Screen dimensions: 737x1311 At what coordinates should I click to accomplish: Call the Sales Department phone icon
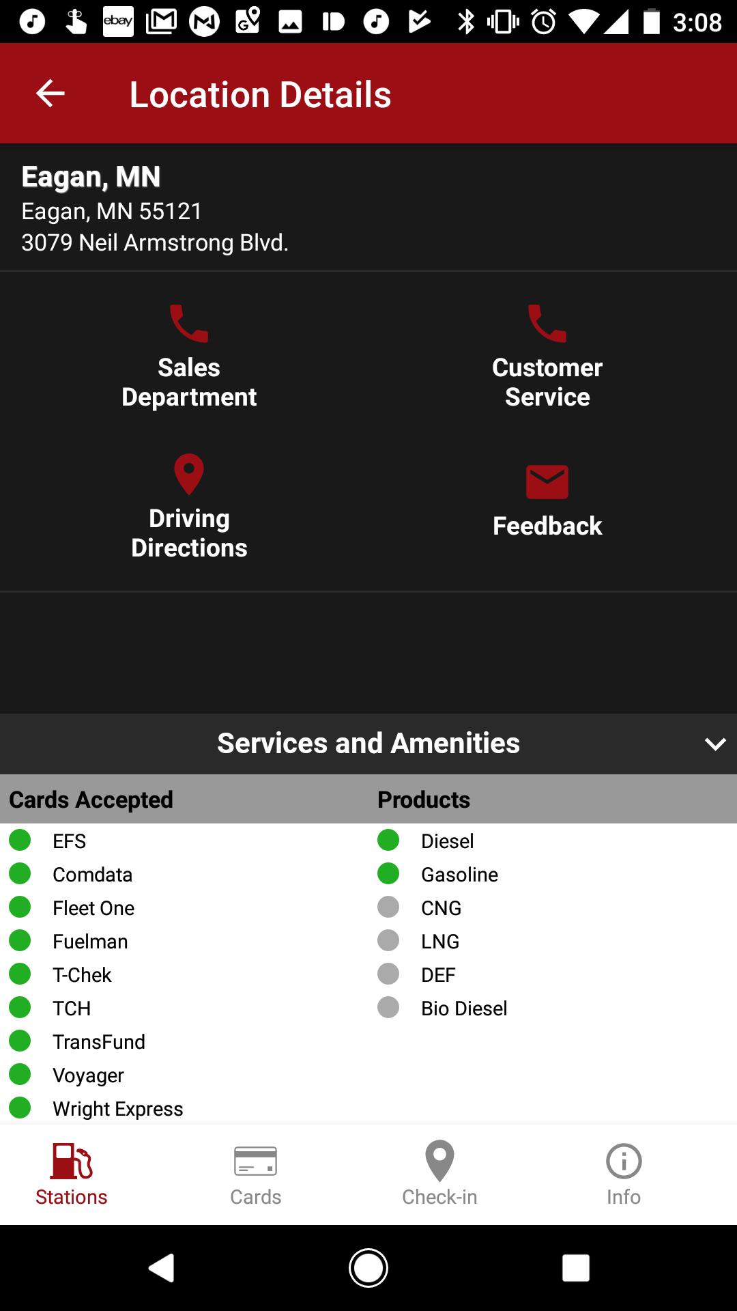tap(189, 323)
